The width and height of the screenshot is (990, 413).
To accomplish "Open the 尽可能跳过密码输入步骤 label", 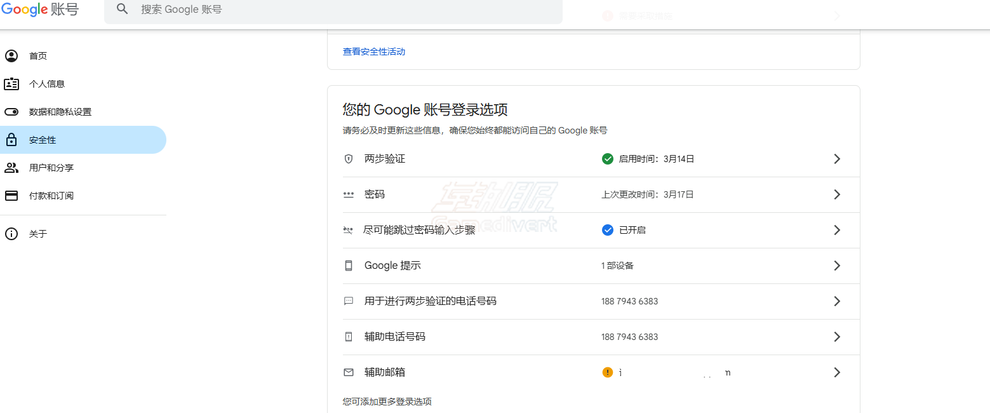I will 419,230.
